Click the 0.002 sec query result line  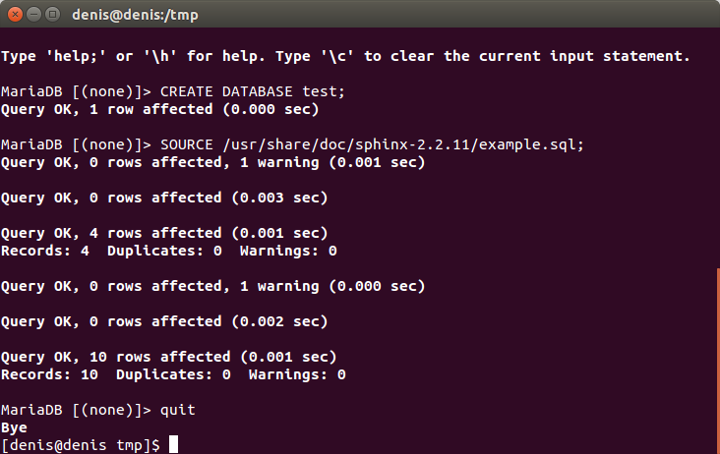164,321
